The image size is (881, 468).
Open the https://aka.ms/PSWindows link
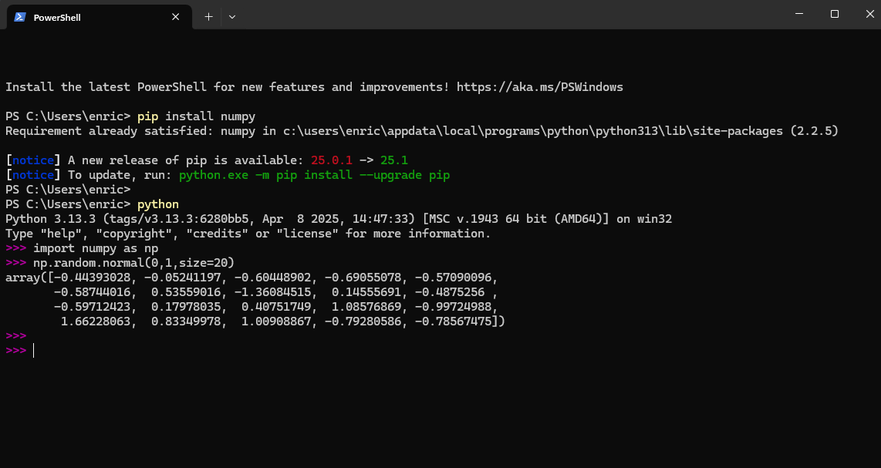[x=539, y=87]
